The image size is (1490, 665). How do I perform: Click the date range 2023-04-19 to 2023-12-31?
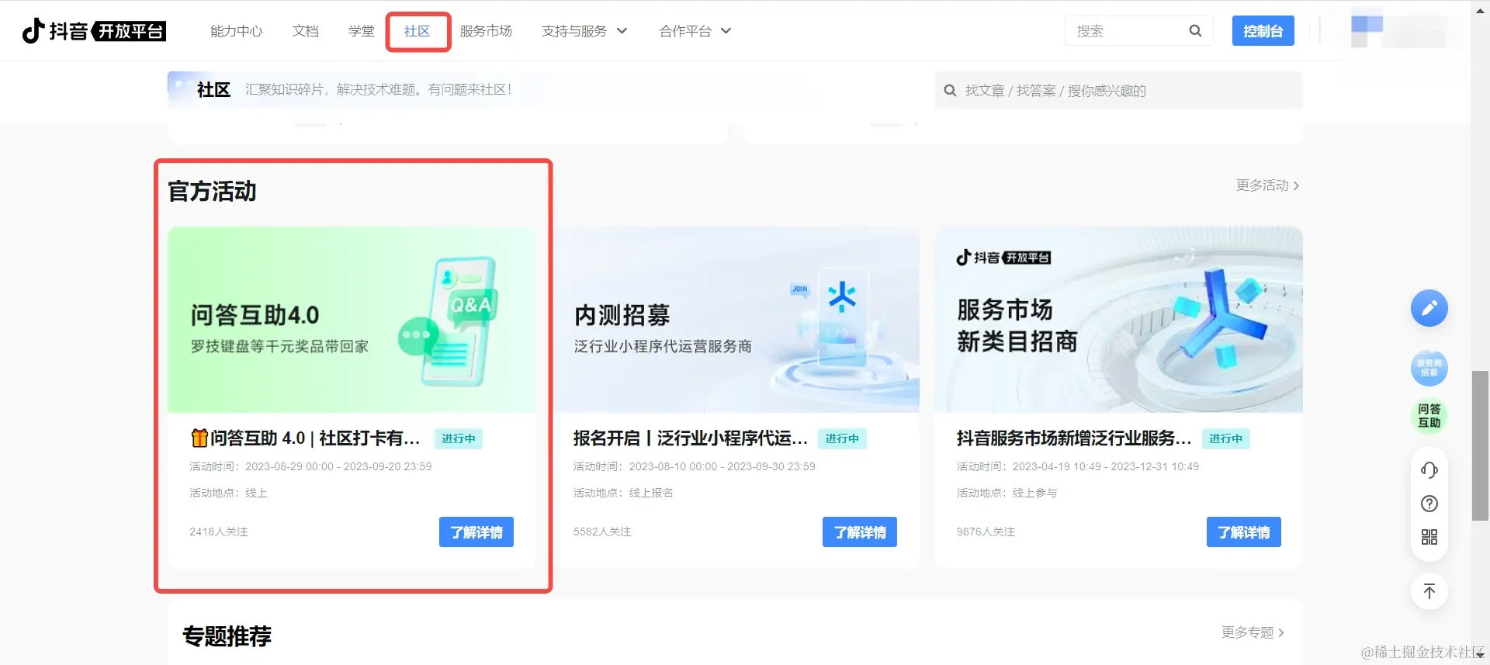click(1106, 466)
